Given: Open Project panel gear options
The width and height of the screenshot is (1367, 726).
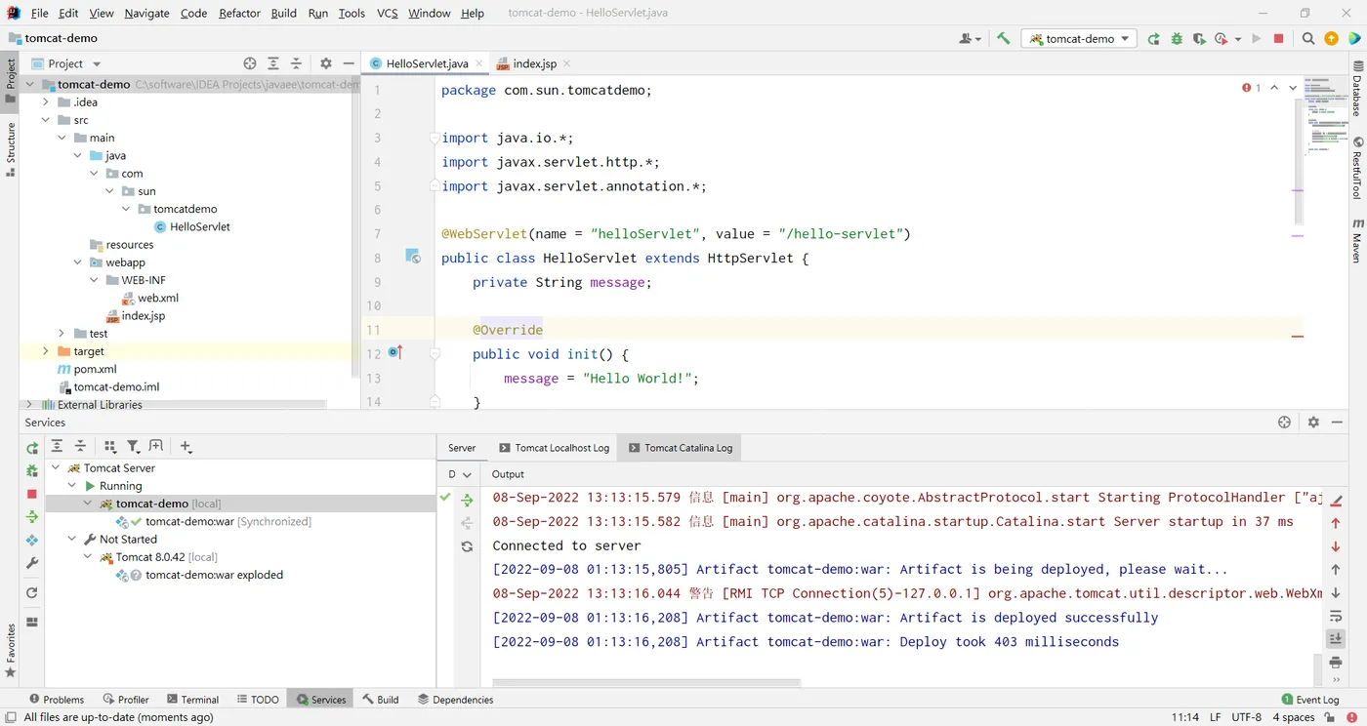Looking at the screenshot, I should 326,63.
